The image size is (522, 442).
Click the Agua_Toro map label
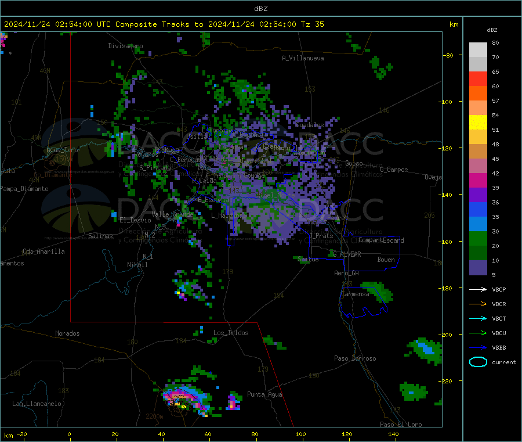pyautogui.click(x=62, y=150)
